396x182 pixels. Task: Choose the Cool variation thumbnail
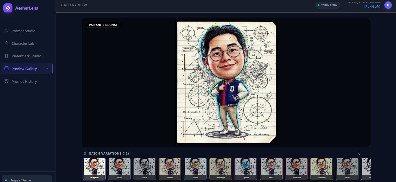click(x=195, y=169)
